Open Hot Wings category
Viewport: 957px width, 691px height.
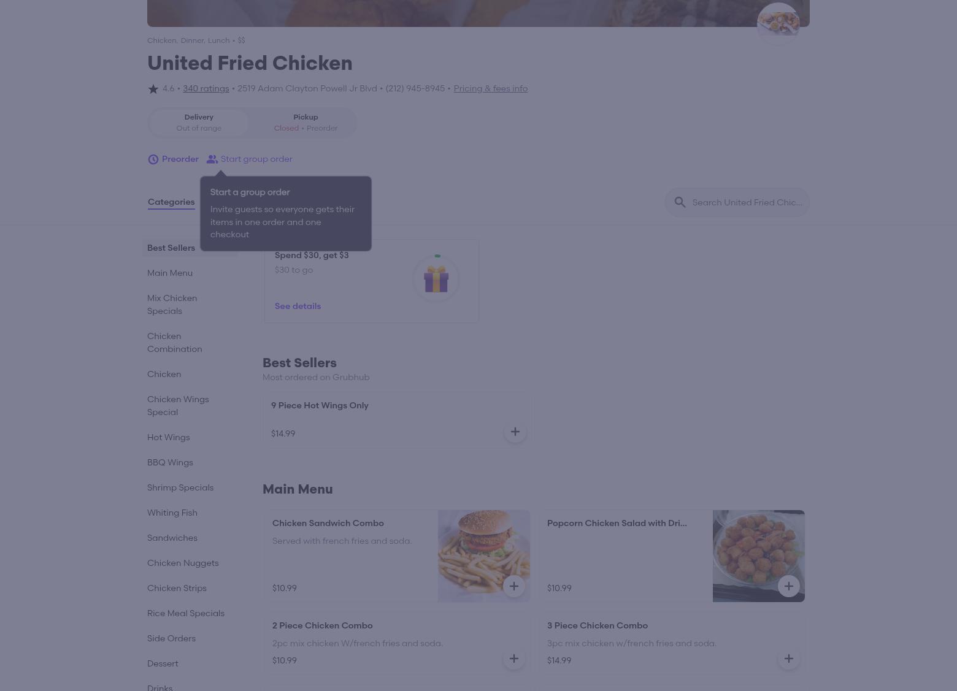coord(169,437)
